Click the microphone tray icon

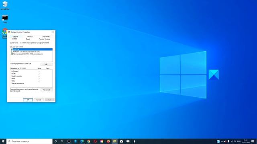[x=228, y=141]
